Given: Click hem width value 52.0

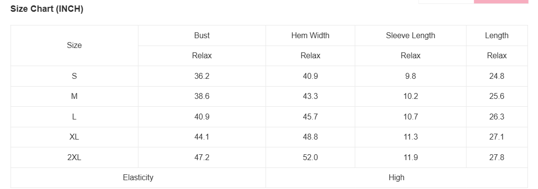Looking at the screenshot, I should pos(310,158).
